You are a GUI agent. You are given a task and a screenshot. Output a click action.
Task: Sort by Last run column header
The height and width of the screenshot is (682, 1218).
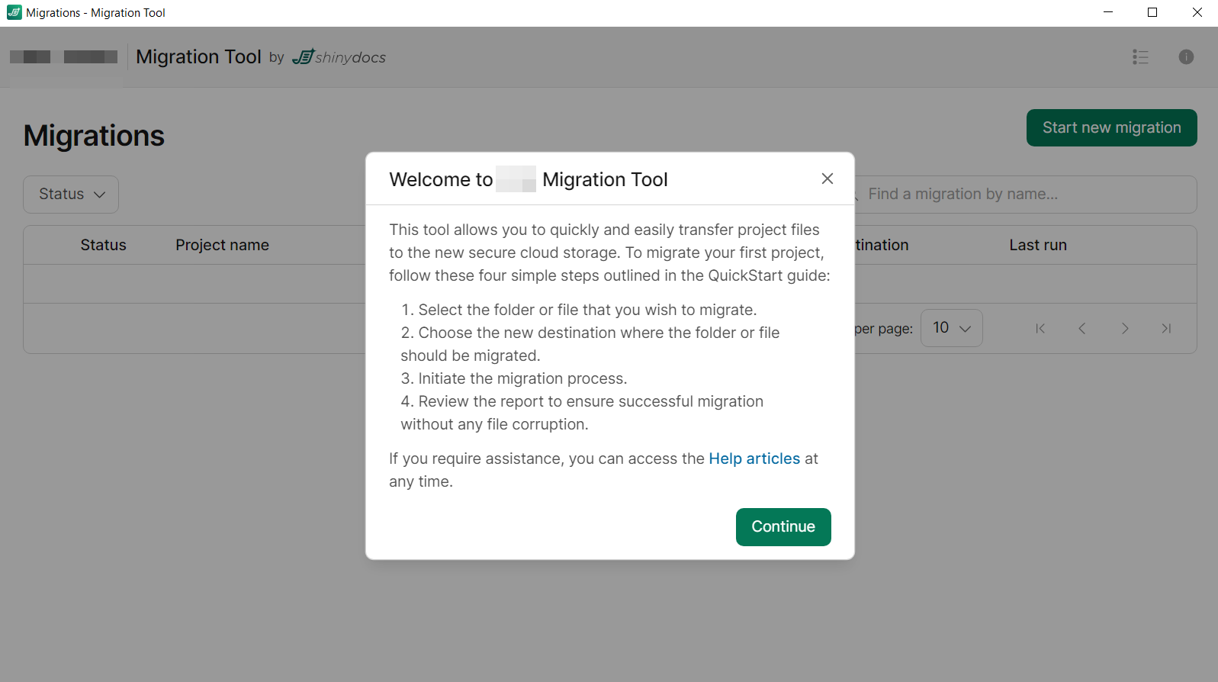1037,245
